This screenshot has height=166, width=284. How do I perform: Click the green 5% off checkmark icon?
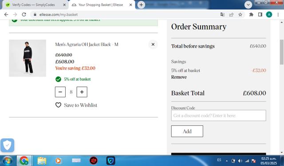coord(58,79)
